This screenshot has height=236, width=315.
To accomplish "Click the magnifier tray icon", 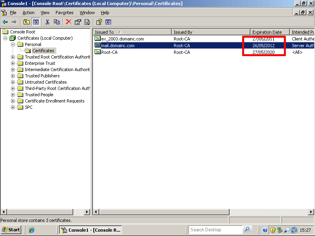I will tap(287, 230).
